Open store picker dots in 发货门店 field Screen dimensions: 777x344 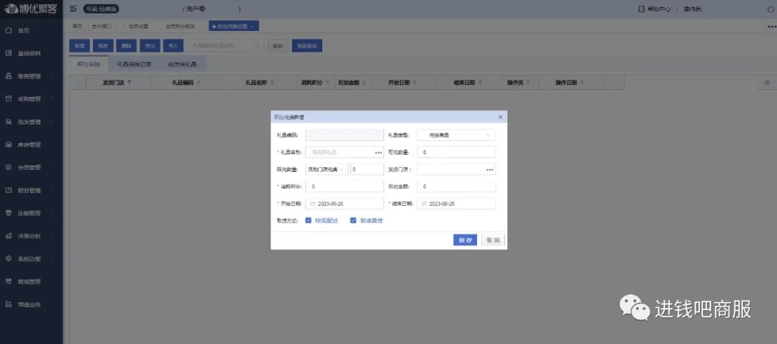point(490,170)
